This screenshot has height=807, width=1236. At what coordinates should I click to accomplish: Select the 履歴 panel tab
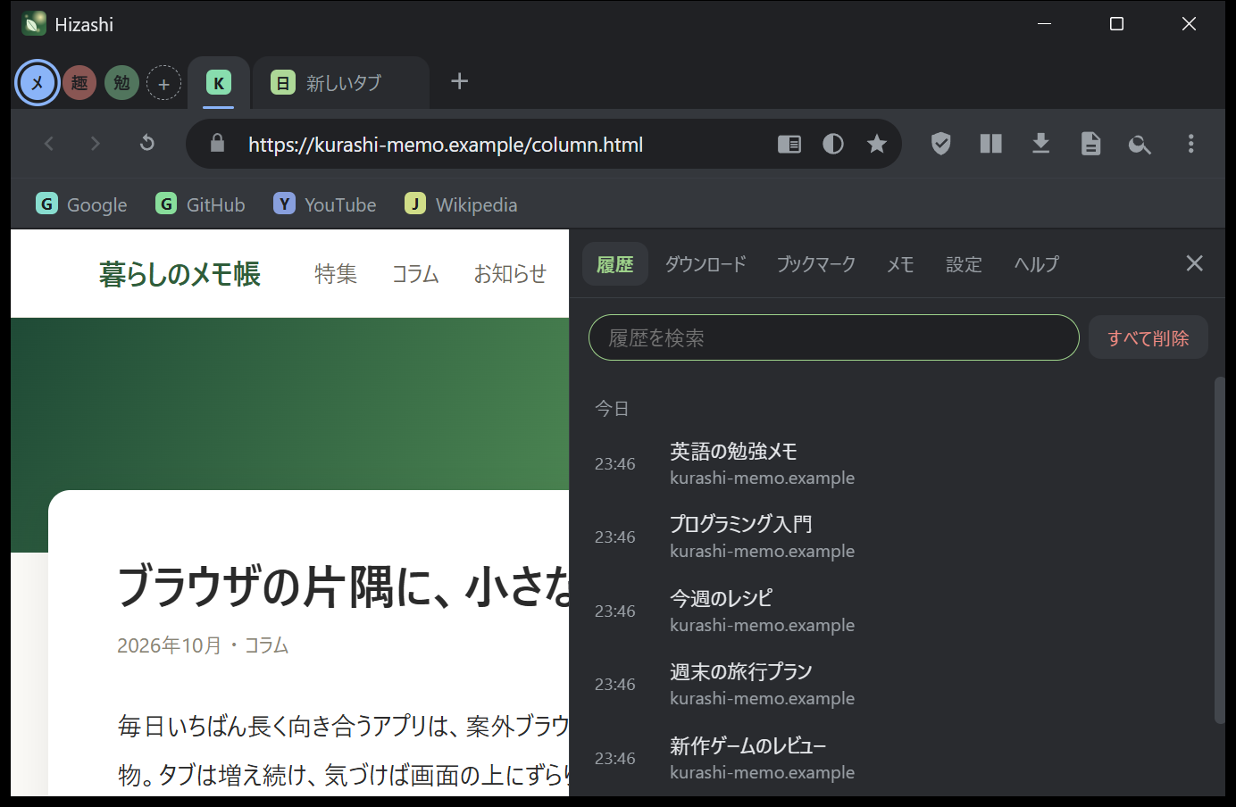pos(615,264)
